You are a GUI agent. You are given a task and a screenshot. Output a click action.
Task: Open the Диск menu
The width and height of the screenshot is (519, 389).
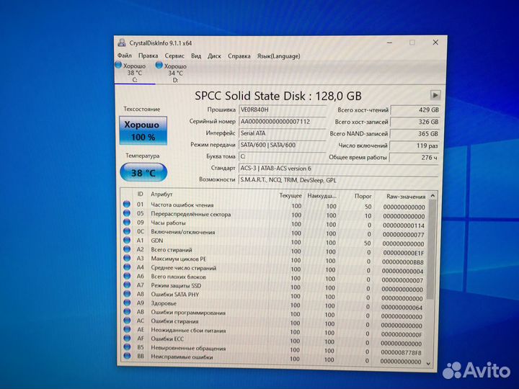(215, 55)
